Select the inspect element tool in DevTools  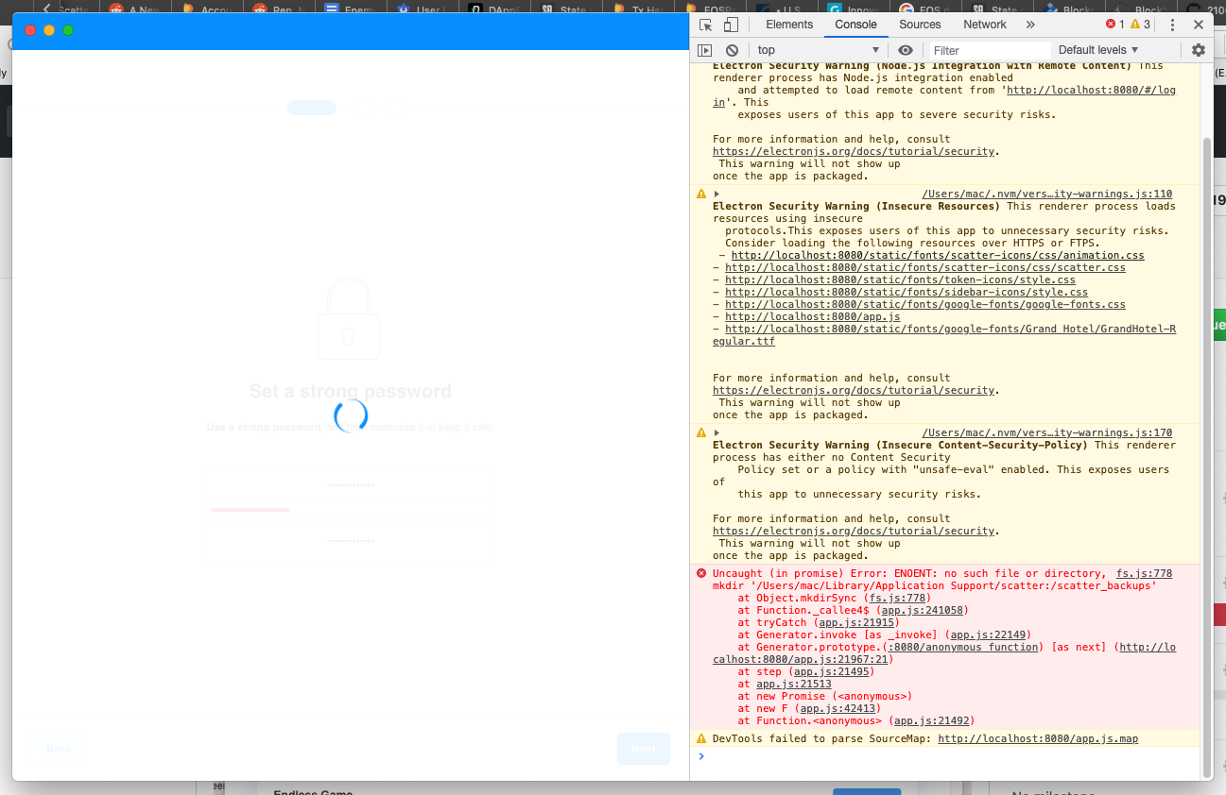tap(703, 24)
